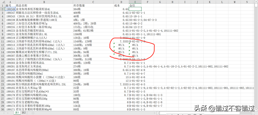The height and width of the screenshot is (115, 258).
Task: Click the 93提 quantity cell
Action: coord(93,102)
